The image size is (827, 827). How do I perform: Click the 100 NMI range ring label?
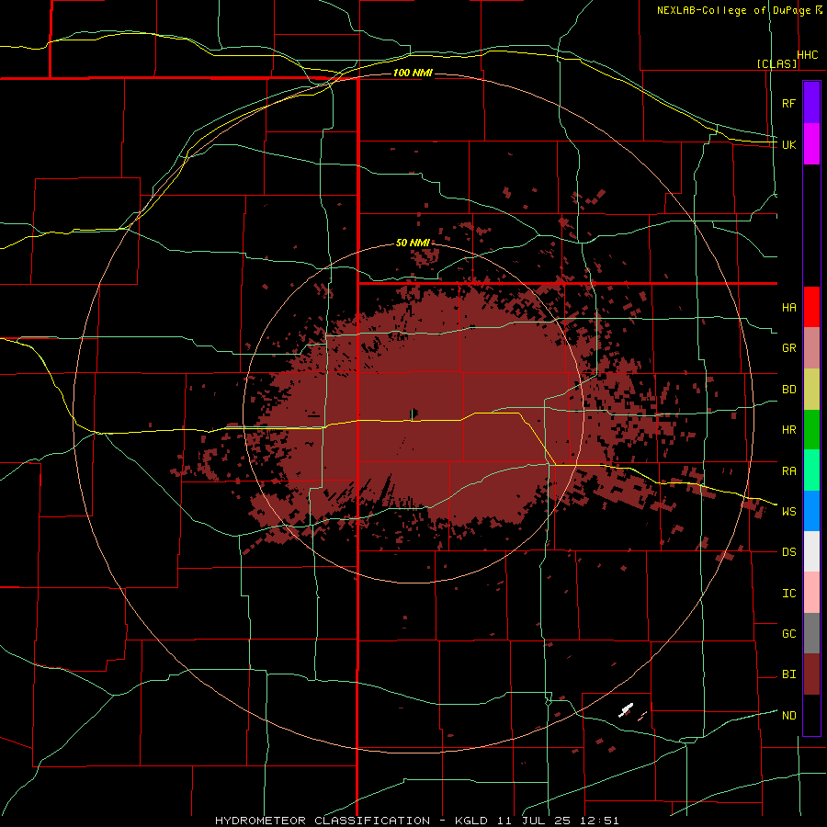[413, 73]
